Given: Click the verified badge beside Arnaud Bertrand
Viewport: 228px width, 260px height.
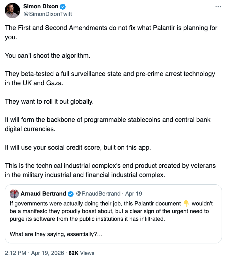Looking at the screenshot, I should click(x=71, y=194).
